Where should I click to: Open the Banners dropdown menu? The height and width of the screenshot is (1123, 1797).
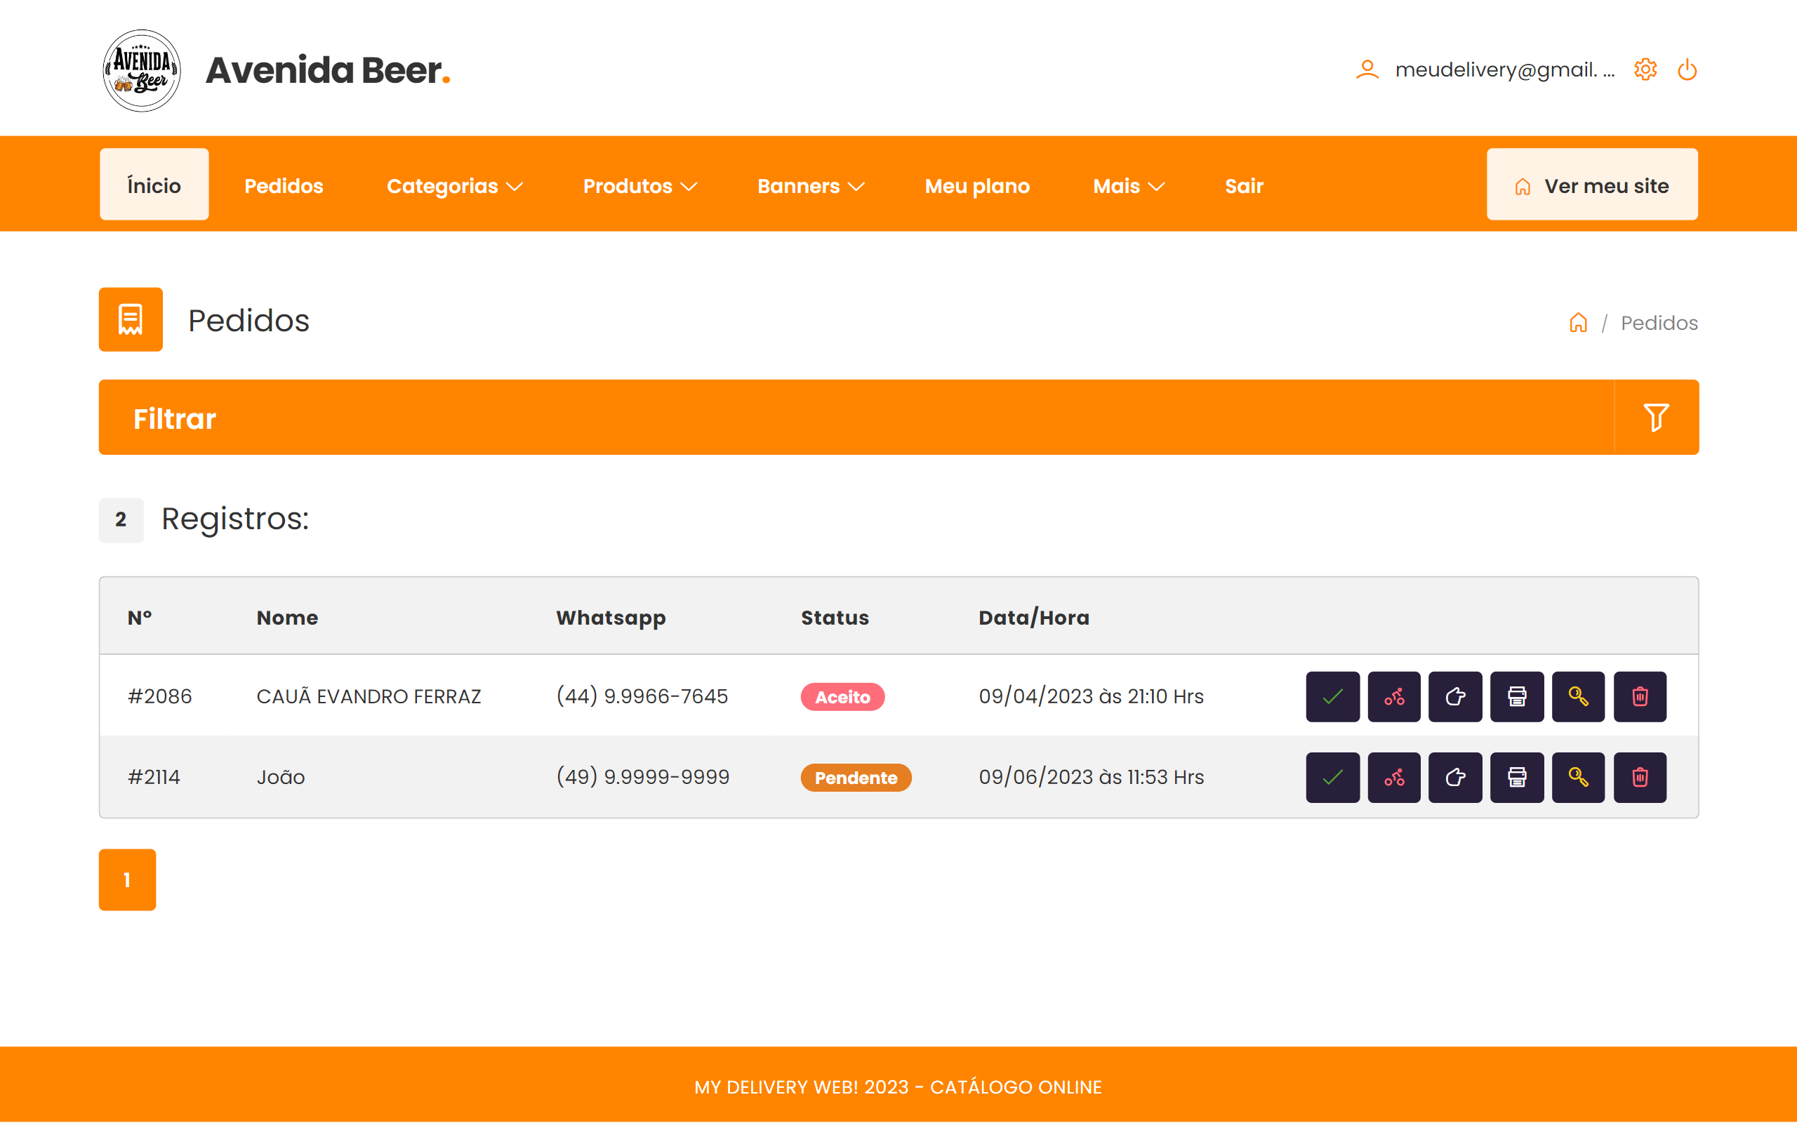pyautogui.click(x=810, y=186)
